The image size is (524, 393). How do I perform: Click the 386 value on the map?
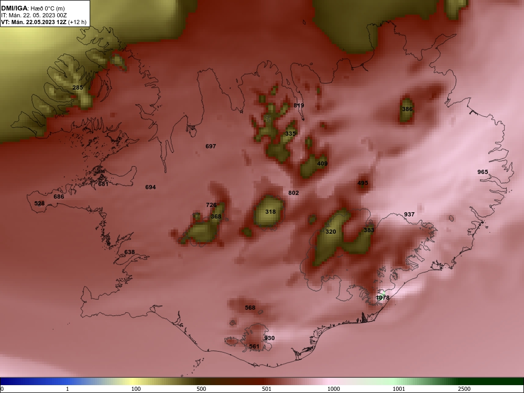(407, 109)
